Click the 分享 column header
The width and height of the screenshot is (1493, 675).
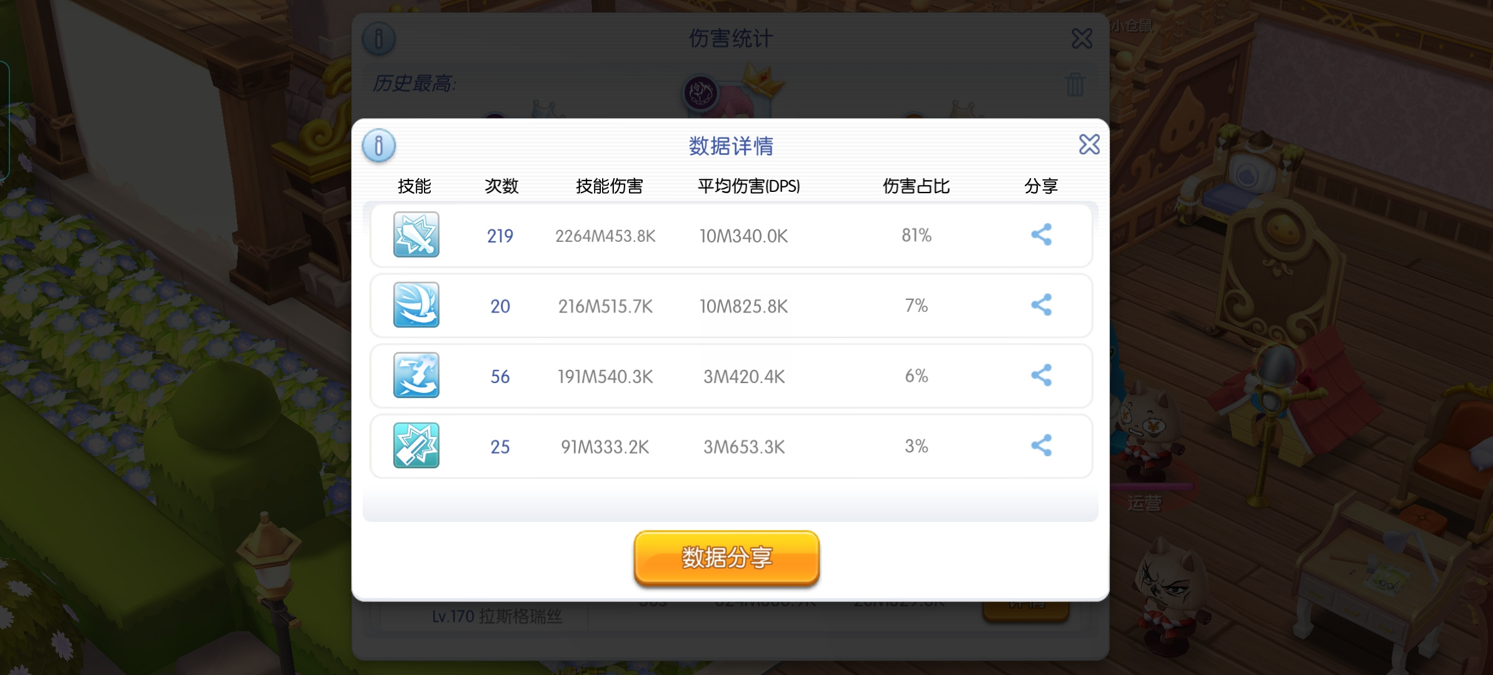(1041, 186)
